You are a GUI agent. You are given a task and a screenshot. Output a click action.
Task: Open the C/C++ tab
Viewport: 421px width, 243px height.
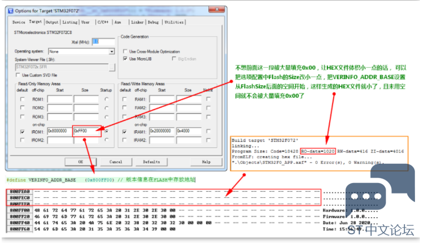click(x=103, y=23)
